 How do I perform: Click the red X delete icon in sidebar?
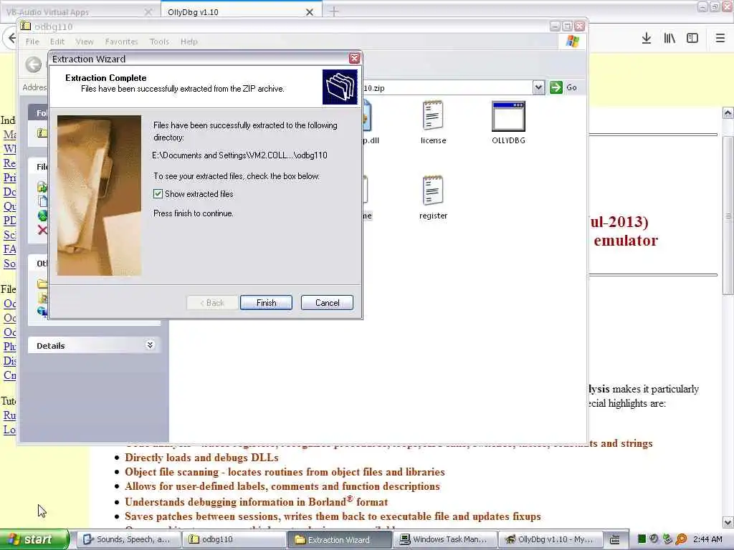point(42,230)
